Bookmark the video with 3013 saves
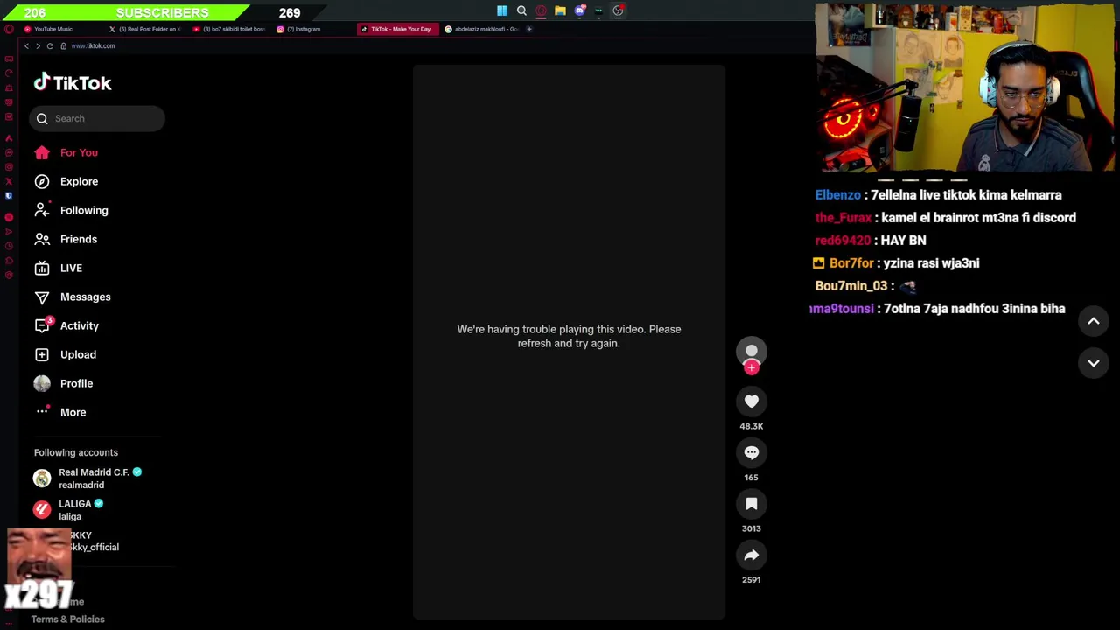 pos(752,504)
